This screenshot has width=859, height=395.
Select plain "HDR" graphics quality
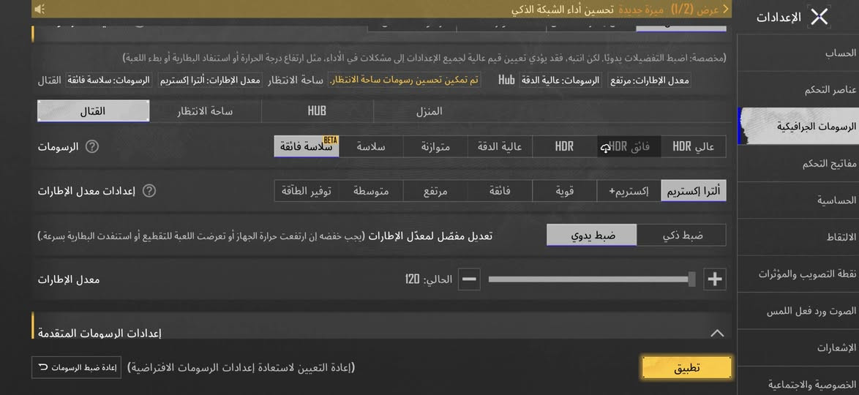click(564, 146)
